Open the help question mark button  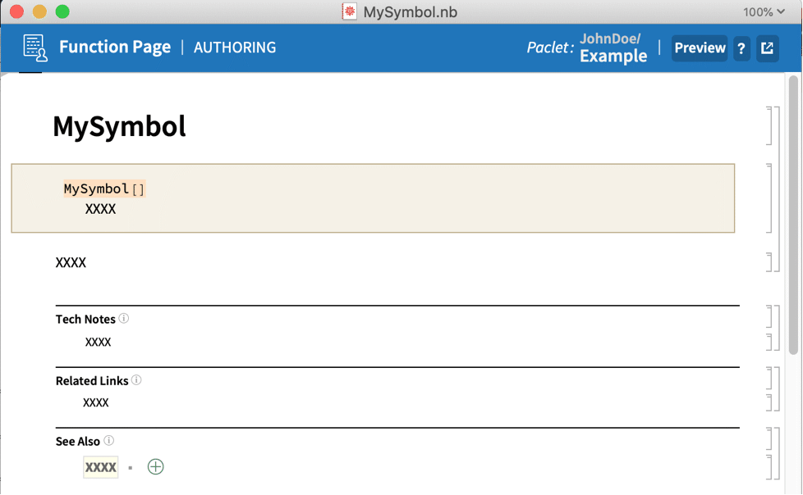[741, 48]
